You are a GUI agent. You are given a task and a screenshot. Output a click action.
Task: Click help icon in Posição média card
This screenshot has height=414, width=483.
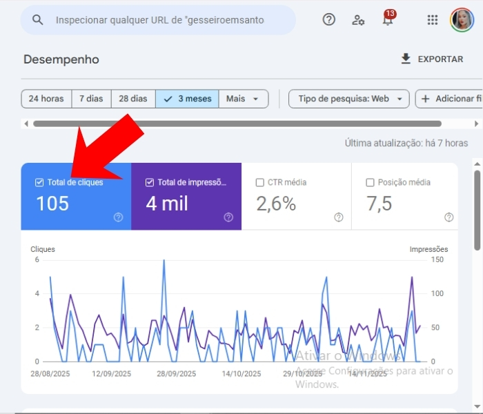coord(449,217)
